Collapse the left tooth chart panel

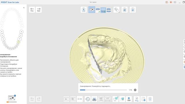click(24, 8)
